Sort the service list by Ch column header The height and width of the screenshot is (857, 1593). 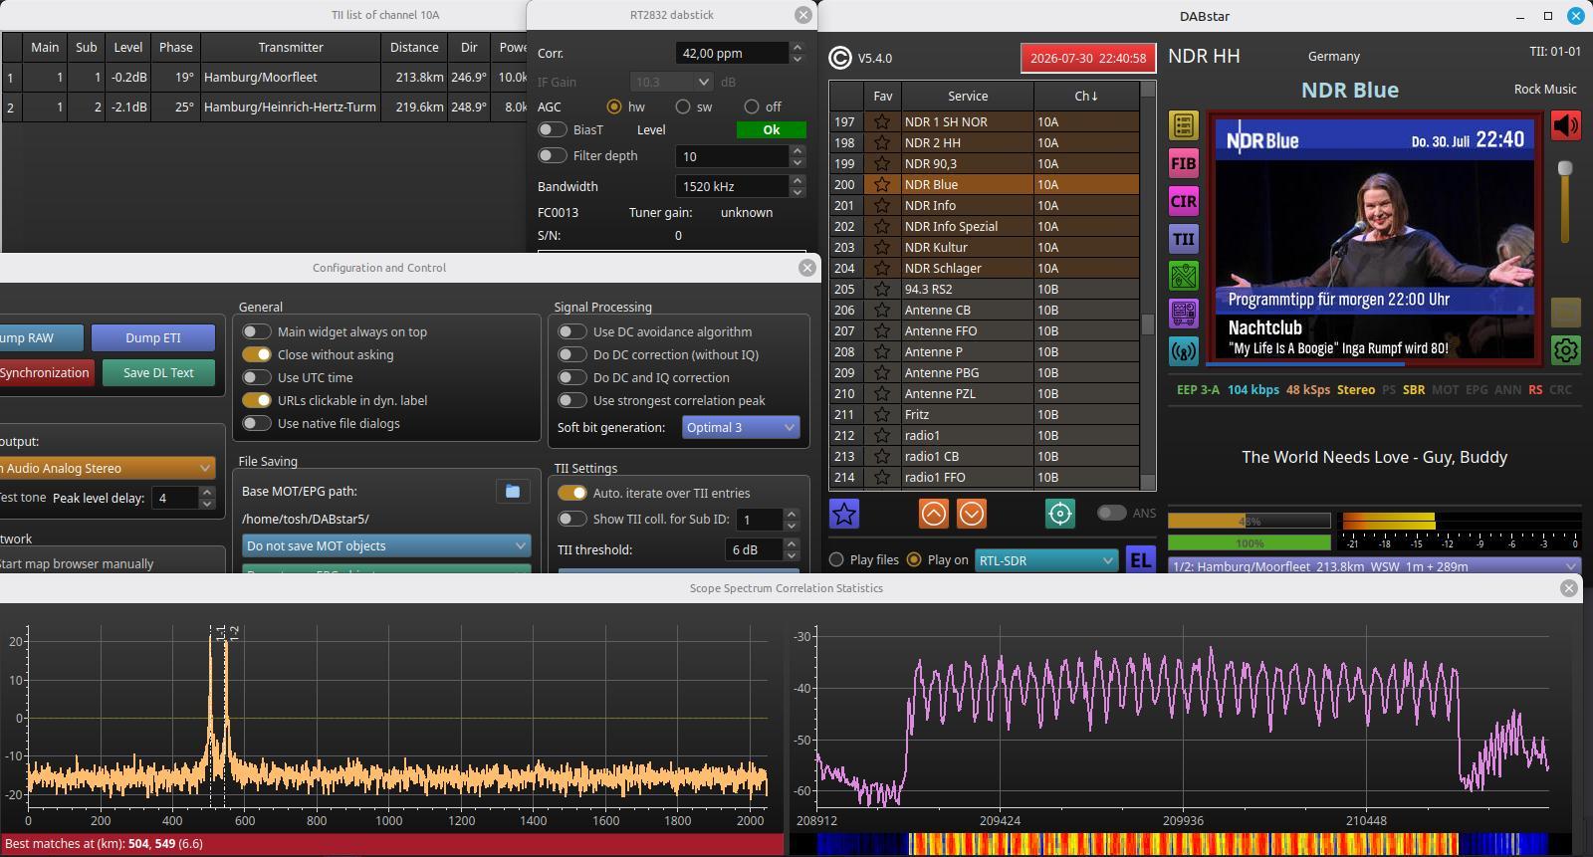1086,96
